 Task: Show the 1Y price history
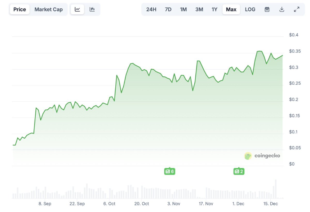pos(214,9)
